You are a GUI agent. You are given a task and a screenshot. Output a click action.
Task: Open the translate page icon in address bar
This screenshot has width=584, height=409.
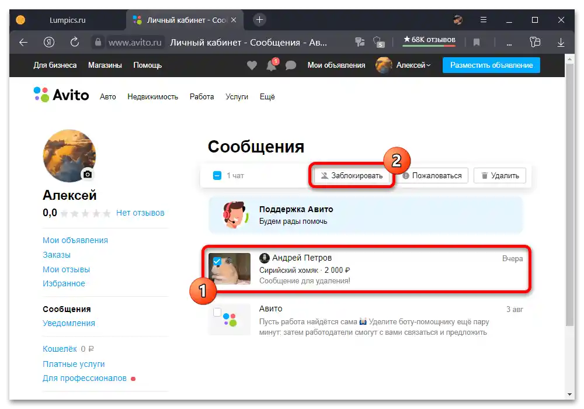(x=360, y=42)
